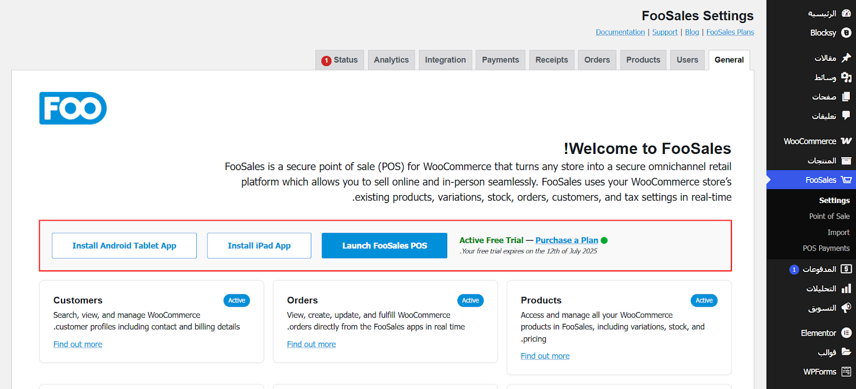Select the Integration tab
Viewport: 856px width, 389px height.
(x=445, y=60)
